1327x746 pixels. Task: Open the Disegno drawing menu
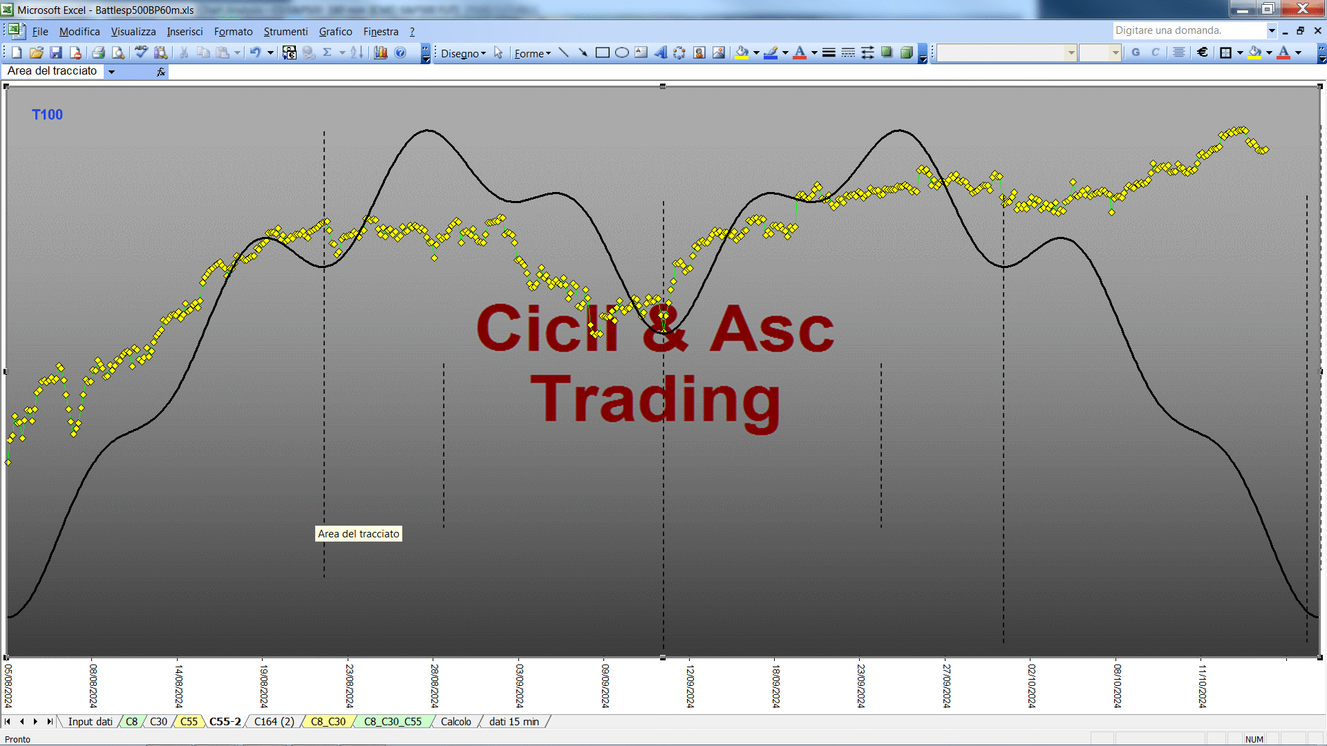(x=463, y=53)
